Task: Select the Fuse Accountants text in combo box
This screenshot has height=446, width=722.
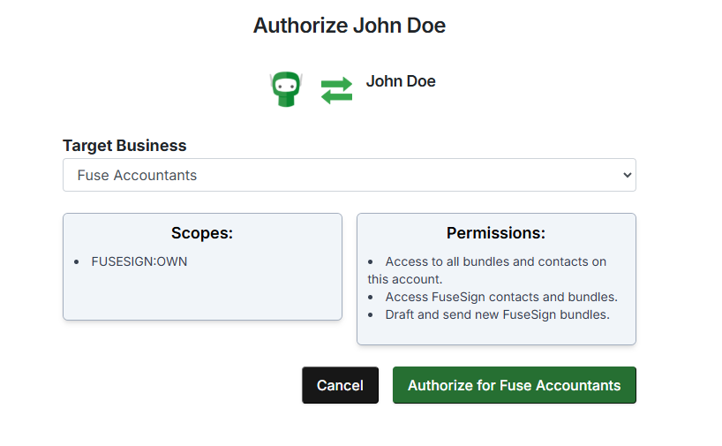Action: click(x=137, y=175)
